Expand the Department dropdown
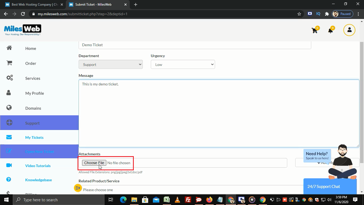The height and width of the screenshot is (205, 364). 111,64
